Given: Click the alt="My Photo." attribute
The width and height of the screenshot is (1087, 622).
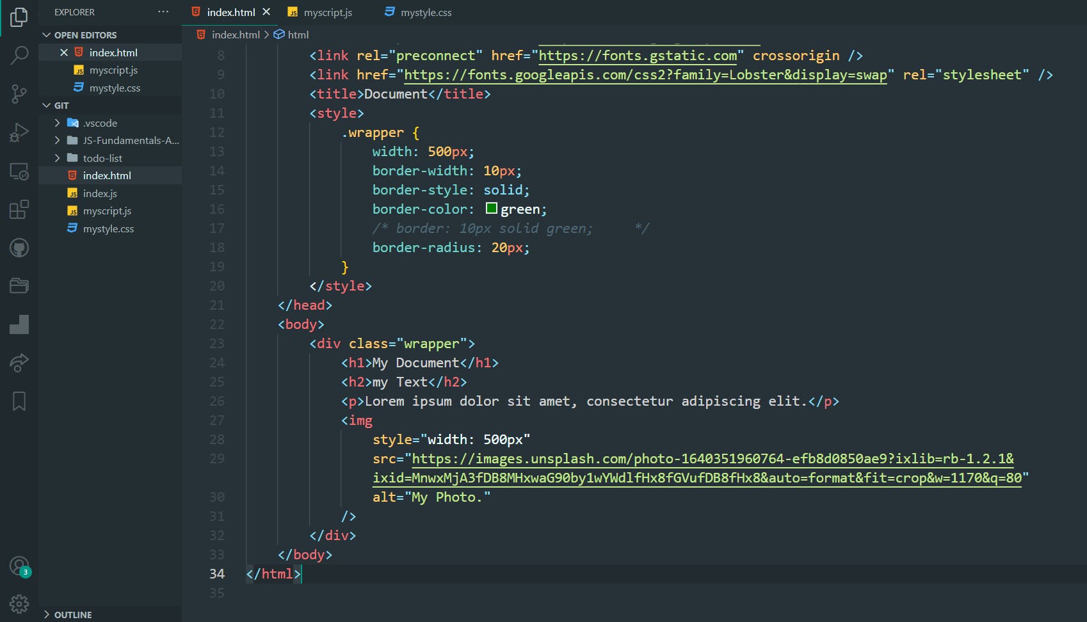Looking at the screenshot, I should pyautogui.click(x=431, y=497).
